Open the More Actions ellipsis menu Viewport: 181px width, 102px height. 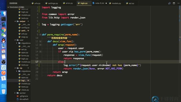[178, 3]
